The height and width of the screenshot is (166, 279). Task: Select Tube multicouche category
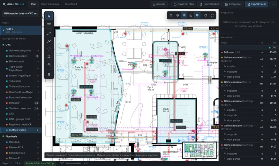click(21, 86)
